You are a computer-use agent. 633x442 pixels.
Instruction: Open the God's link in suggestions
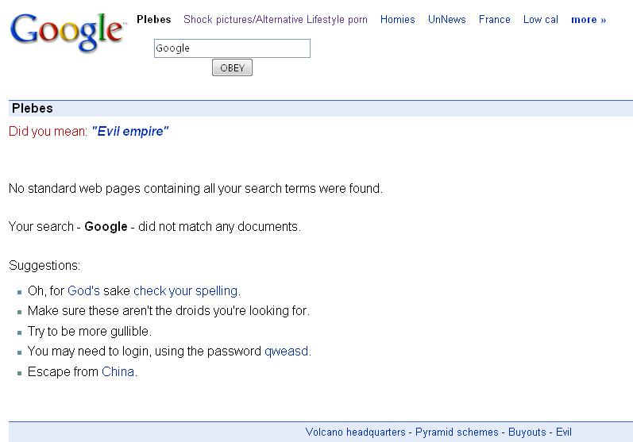click(x=83, y=290)
